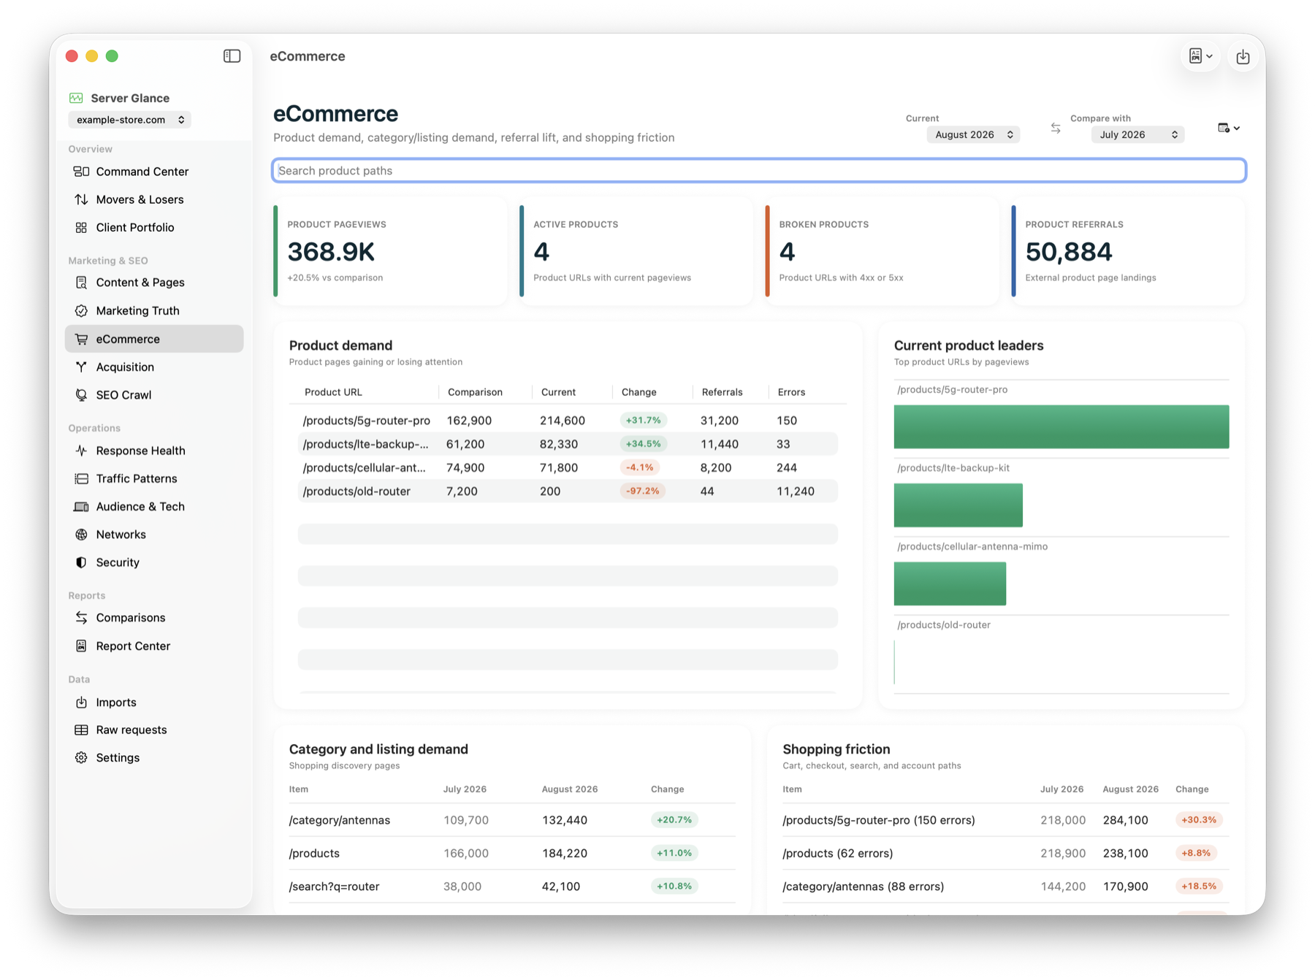The image size is (1315, 980).
Task: Open Marketing Truth section
Action: [x=154, y=310]
